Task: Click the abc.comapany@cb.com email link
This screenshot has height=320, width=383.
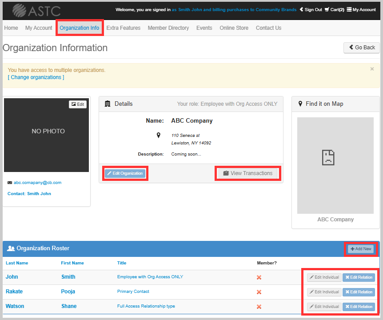Action: tap(37, 183)
